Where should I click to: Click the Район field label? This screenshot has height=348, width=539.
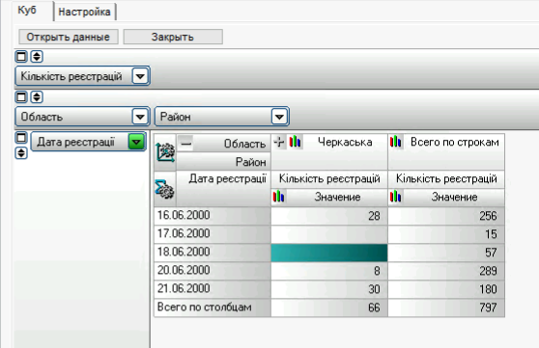click(x=175, y=117)
